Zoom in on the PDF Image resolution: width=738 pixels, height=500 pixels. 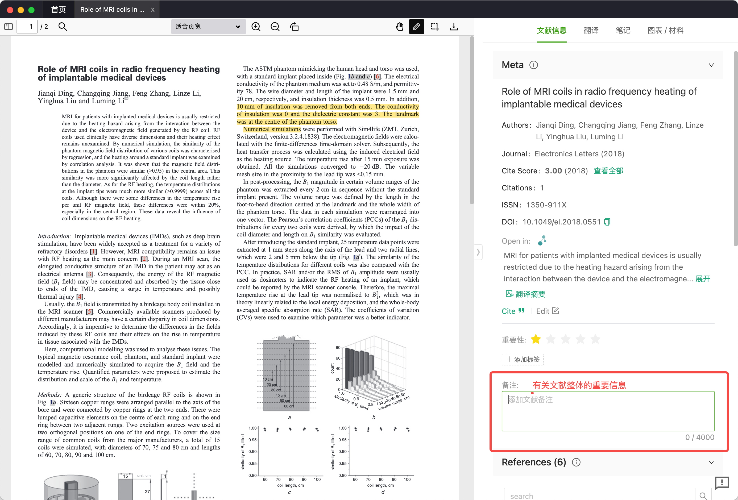pyautogui.click(x=256, y=27)
